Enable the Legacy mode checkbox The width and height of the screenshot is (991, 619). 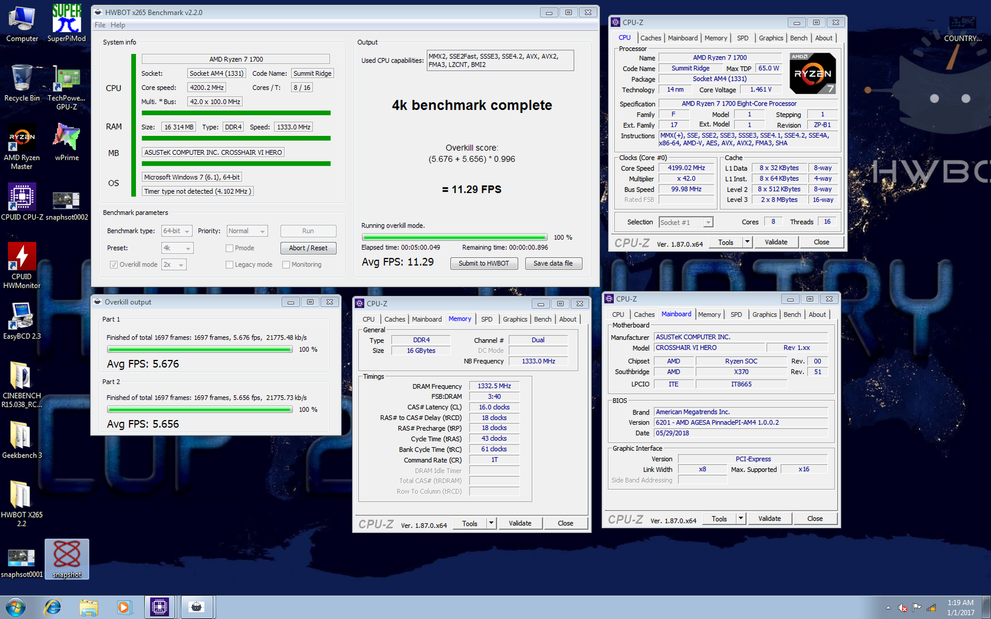229,265
